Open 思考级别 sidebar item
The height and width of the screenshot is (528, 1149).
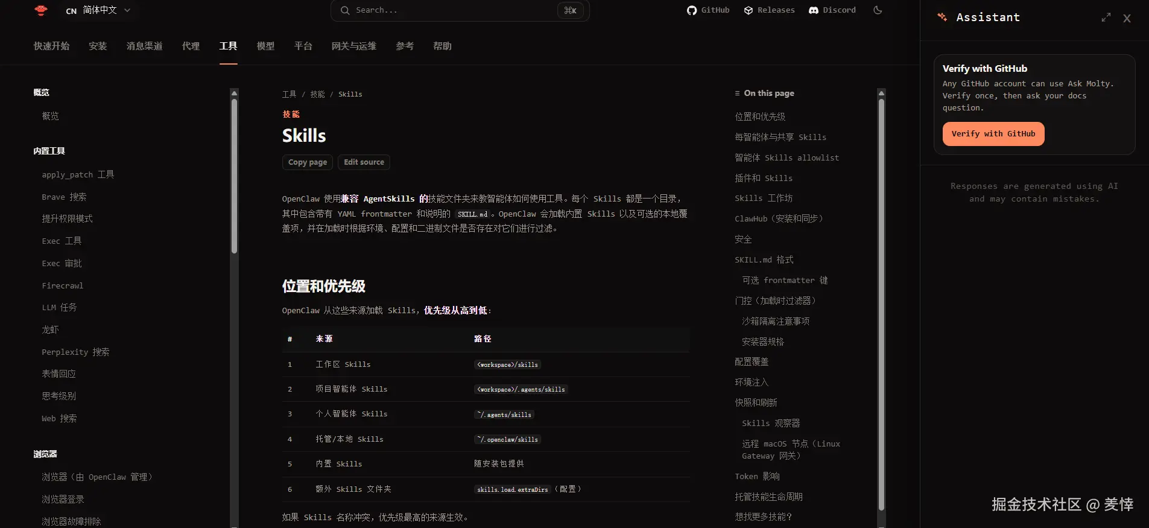(x=59, y=396)
